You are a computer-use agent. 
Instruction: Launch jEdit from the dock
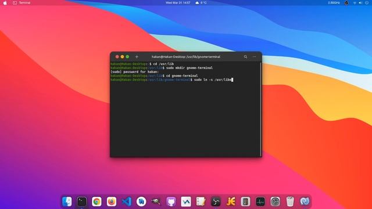231,201
